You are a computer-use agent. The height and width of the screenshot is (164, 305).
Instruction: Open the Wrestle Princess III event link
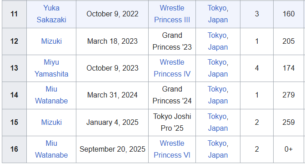point(172,14)
